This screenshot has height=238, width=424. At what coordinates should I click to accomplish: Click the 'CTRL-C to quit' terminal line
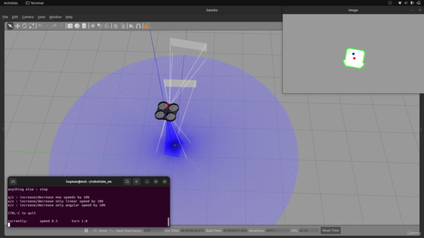click(22, 213)
